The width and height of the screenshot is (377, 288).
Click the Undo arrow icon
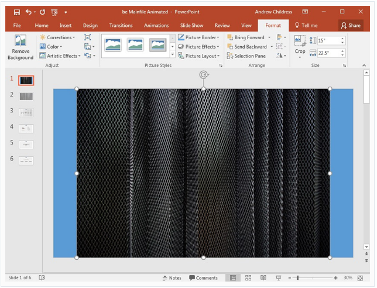point(29,12)
